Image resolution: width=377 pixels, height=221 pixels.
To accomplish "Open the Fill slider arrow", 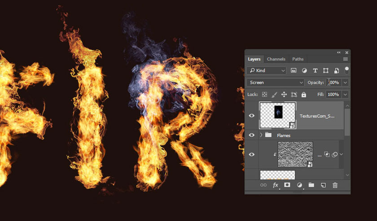I will [345, 94].
